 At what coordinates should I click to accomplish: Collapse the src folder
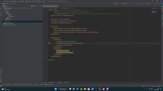pyautogui.click(x=5, y=11)
